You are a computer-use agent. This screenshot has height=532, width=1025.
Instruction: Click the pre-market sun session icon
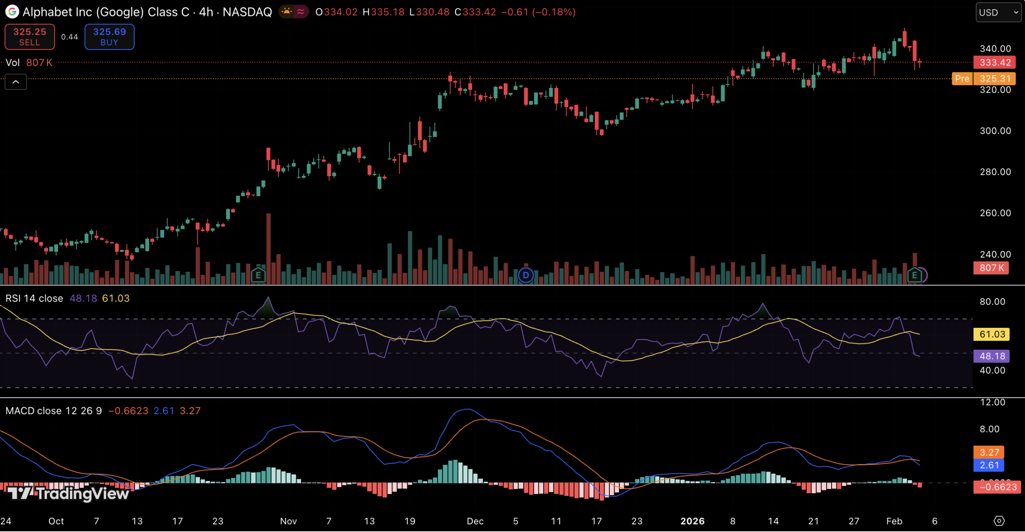tap(287, 12)
